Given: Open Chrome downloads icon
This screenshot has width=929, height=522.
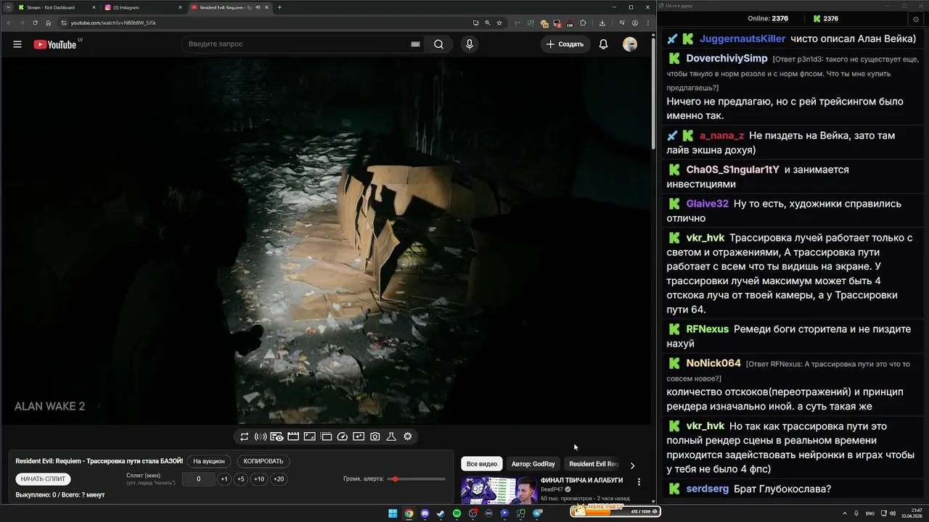Looking at the screenshot, I should (x=602, y=22).
